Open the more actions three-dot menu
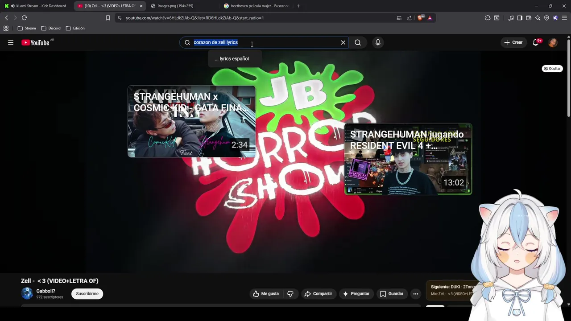This screenshot has width=571, height=321. pyautogui.click(x=416, y=294)
